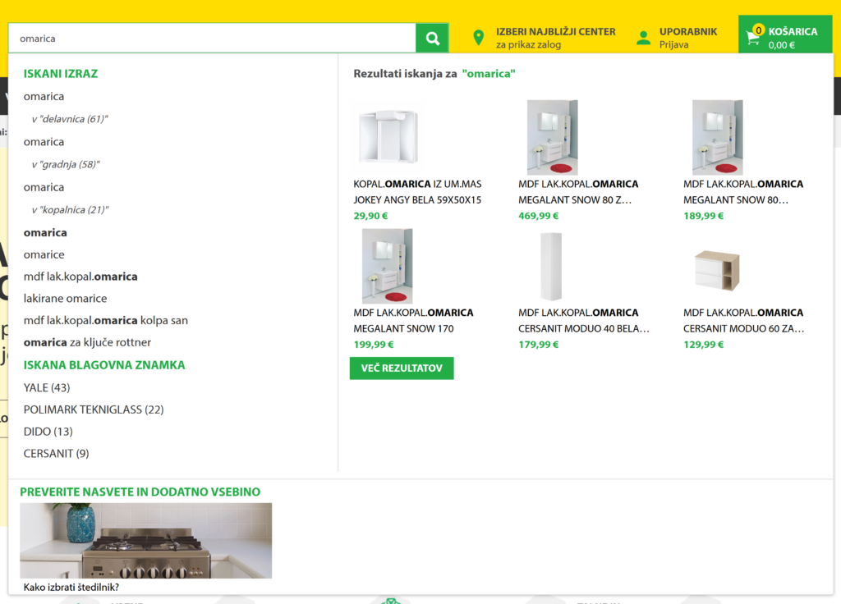The width and height of the screenshot is (841, 604).
Task: Choose the "lakirane omarice" suggestion
Action: pyautogui.click(x=66, y=299)
